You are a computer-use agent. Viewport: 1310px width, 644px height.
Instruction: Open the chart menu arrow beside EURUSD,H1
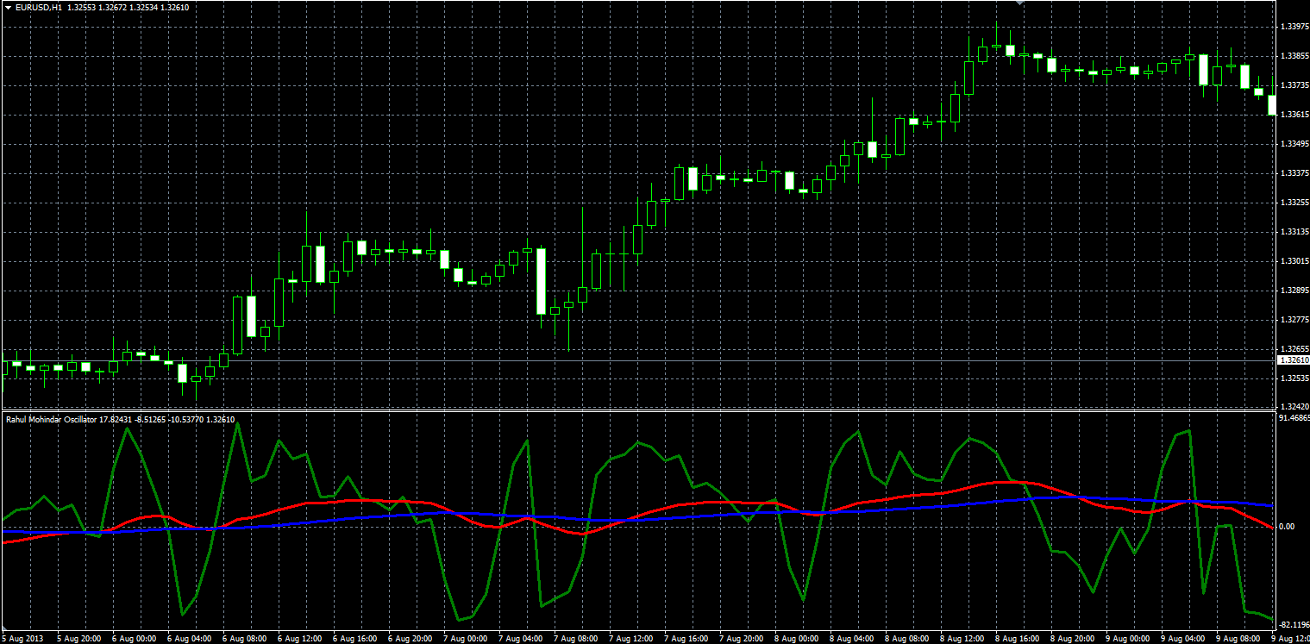pos(8,7)
